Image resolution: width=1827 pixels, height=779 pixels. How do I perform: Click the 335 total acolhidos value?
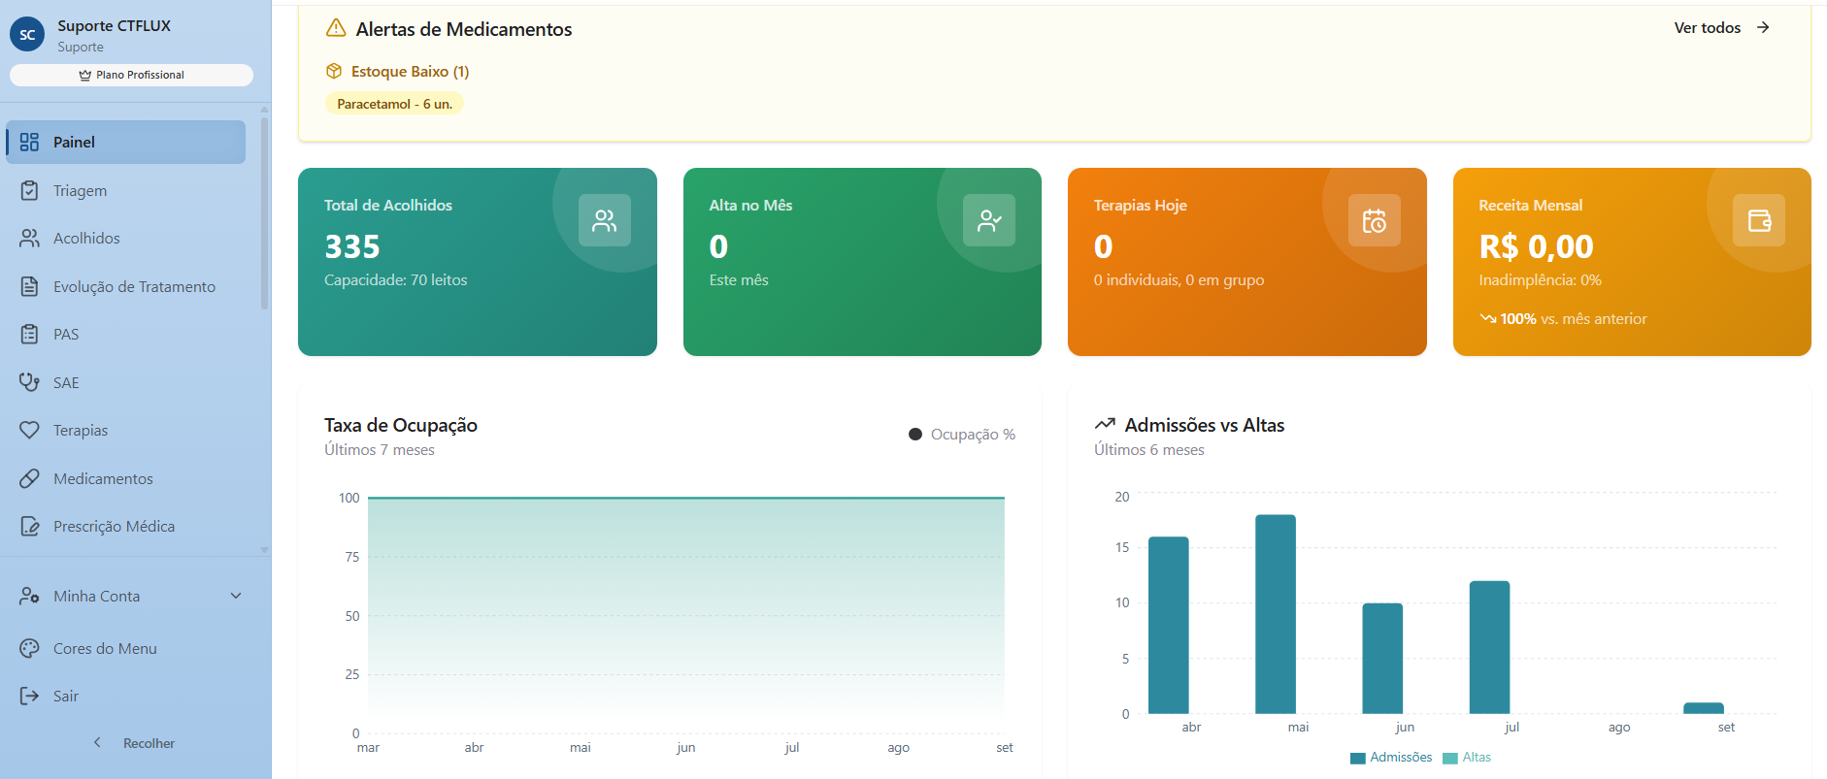pyautogui.click(x=352, y=246)
